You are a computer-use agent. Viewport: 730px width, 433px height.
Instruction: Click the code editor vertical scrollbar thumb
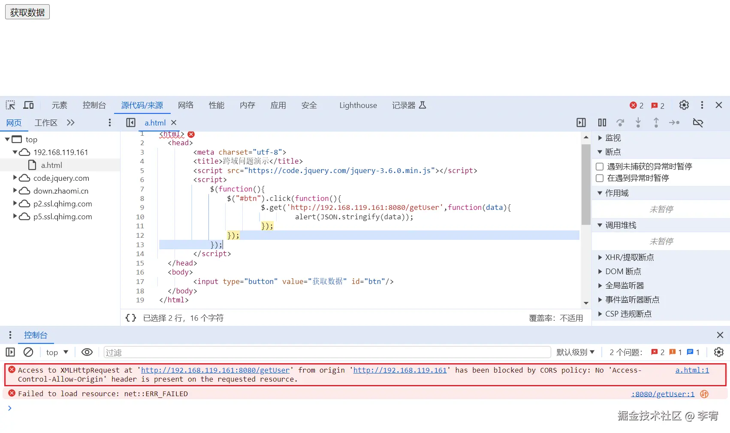586,185
